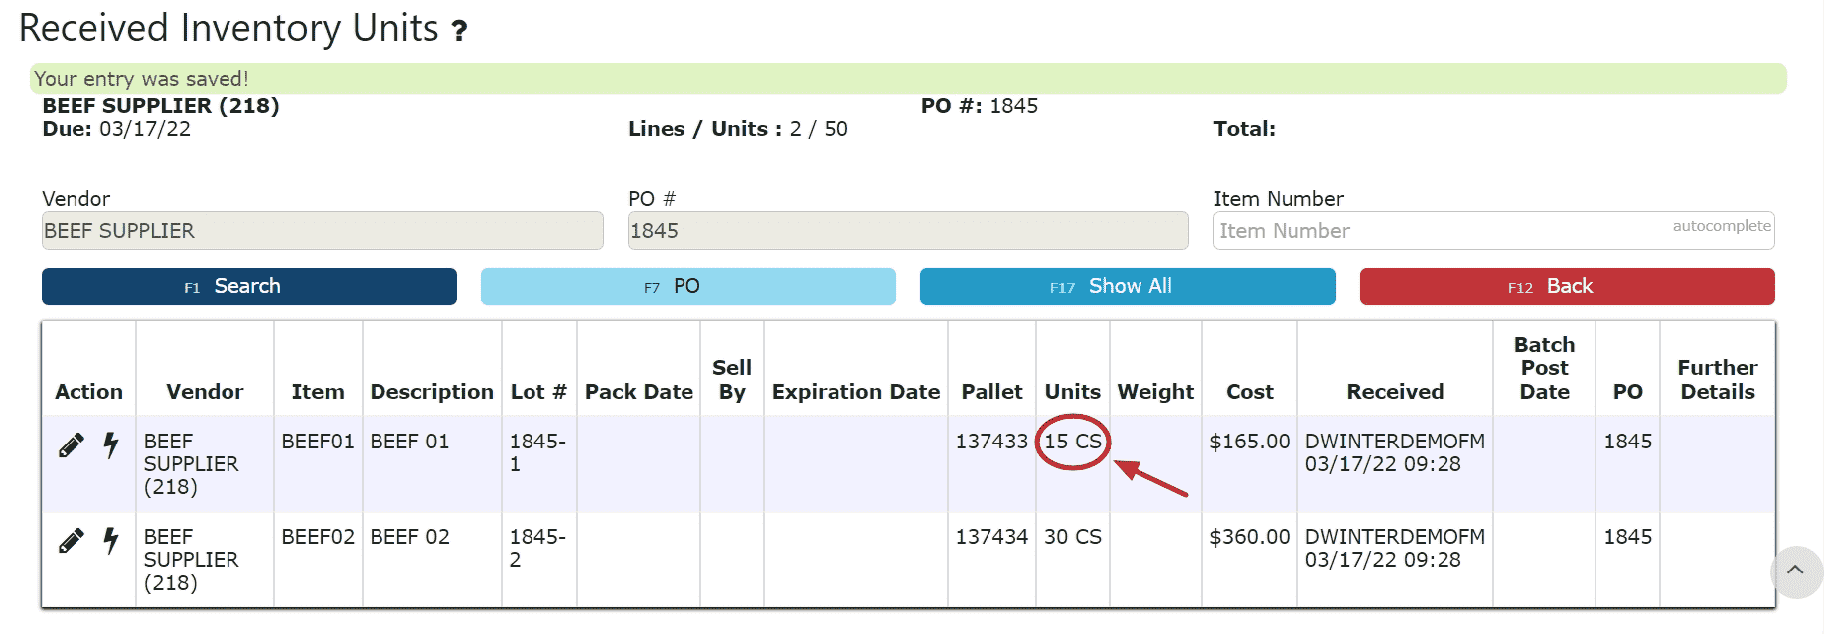
Task: Click the Lot # column header
Action: point(537,392)
